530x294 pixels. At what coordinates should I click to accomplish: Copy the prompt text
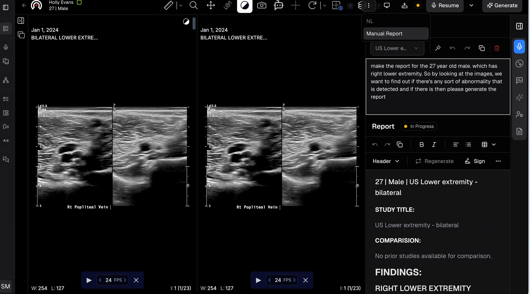(x=482, y=48)
